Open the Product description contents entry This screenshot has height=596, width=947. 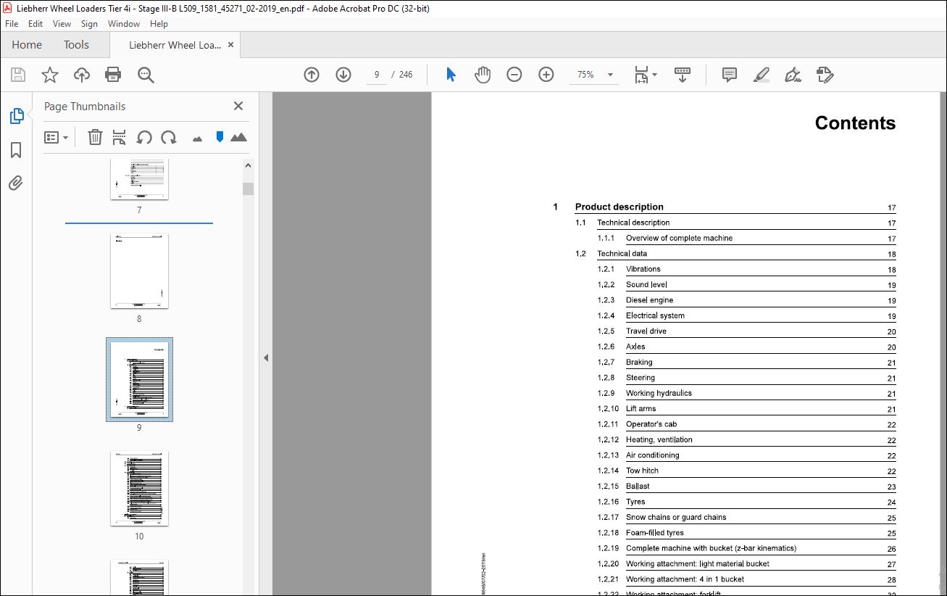point(619,207)
